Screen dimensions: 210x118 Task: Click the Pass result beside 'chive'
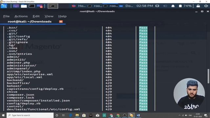point(143,92)
